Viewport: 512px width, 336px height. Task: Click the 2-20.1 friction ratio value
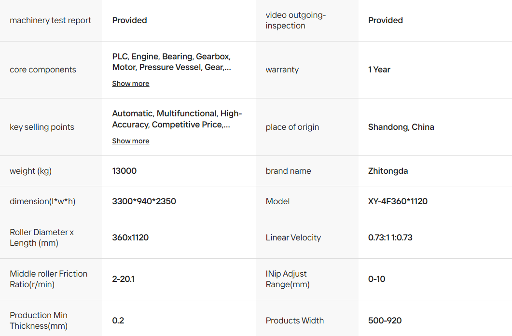(123, 279)
